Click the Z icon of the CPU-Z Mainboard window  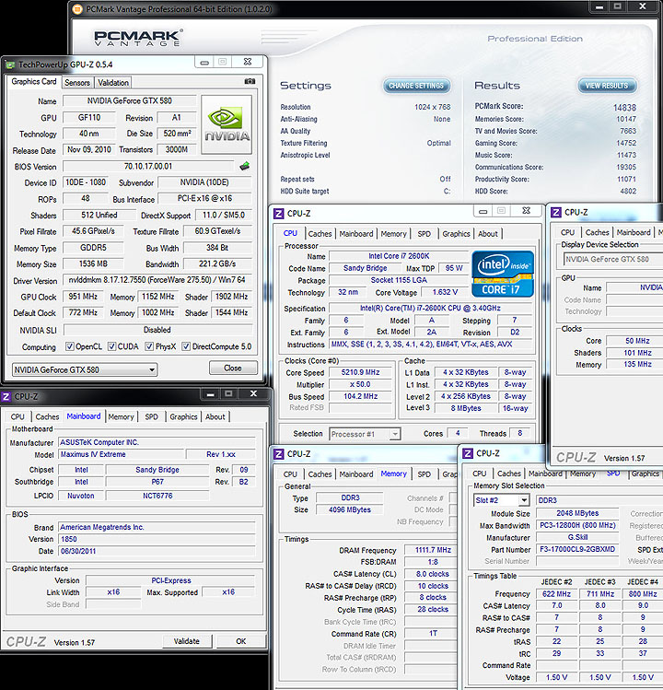6,396
